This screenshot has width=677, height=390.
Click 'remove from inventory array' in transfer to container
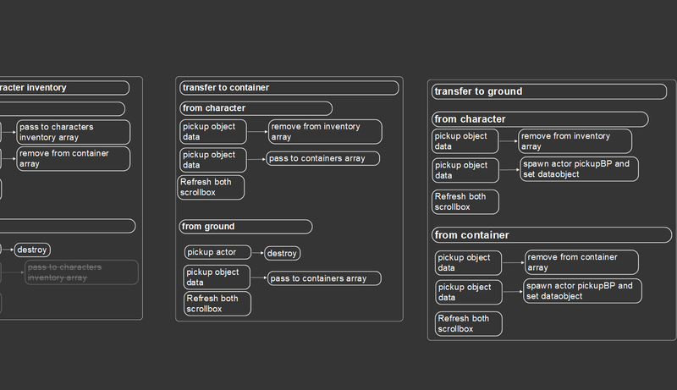point(325,132)
